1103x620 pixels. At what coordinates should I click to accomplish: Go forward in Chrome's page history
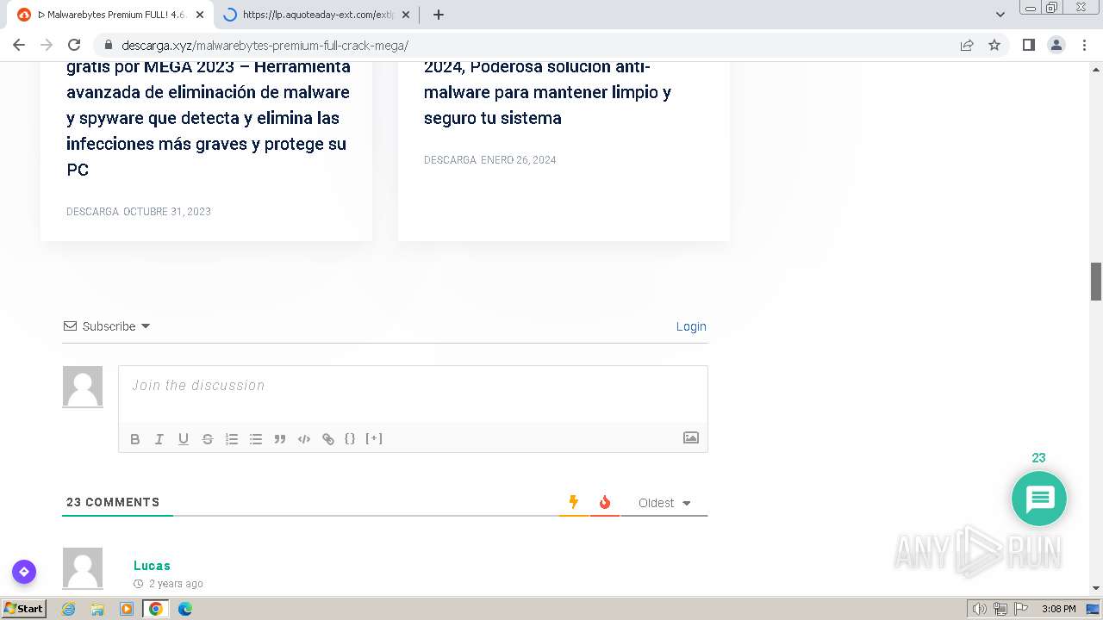(x=47, y=45)
